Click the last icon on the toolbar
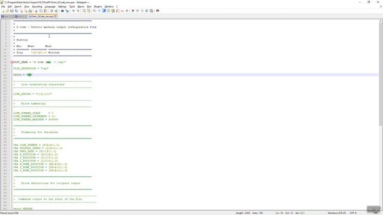Viewport: 383px width, 215px height. [x=157, y=11]
